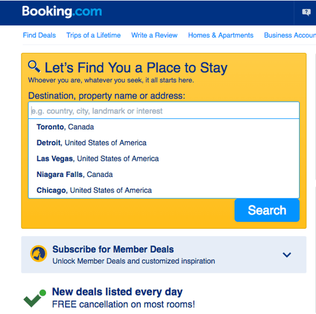The image size is (316, 314).
Task: Open the Business Account link
Action: point(290,35)
